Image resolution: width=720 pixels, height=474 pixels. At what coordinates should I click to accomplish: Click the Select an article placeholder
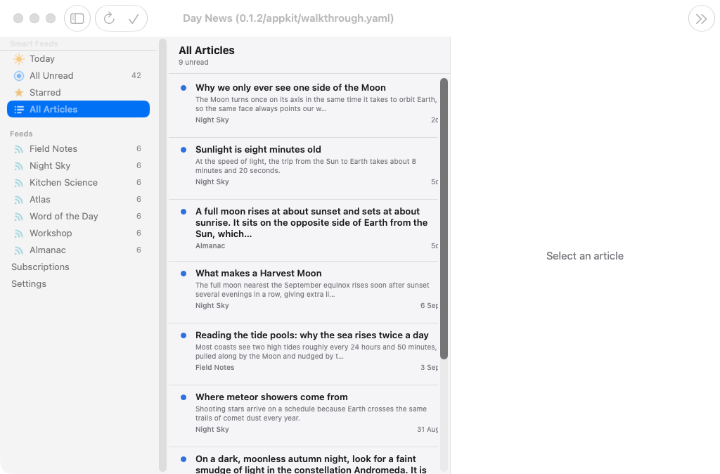[584, 256]
